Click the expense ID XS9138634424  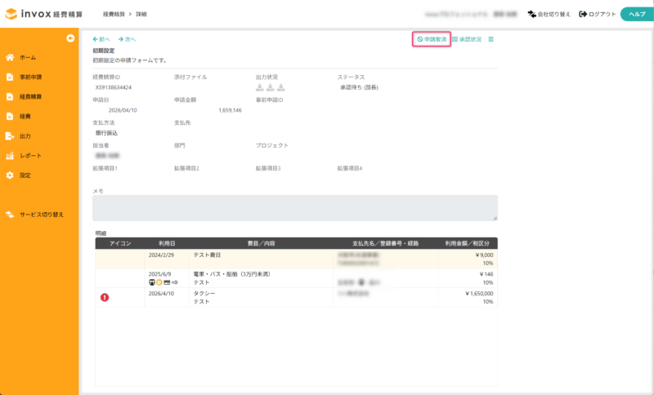point(114,87)
